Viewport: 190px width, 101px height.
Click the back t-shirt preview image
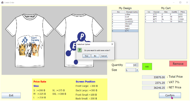79,40
